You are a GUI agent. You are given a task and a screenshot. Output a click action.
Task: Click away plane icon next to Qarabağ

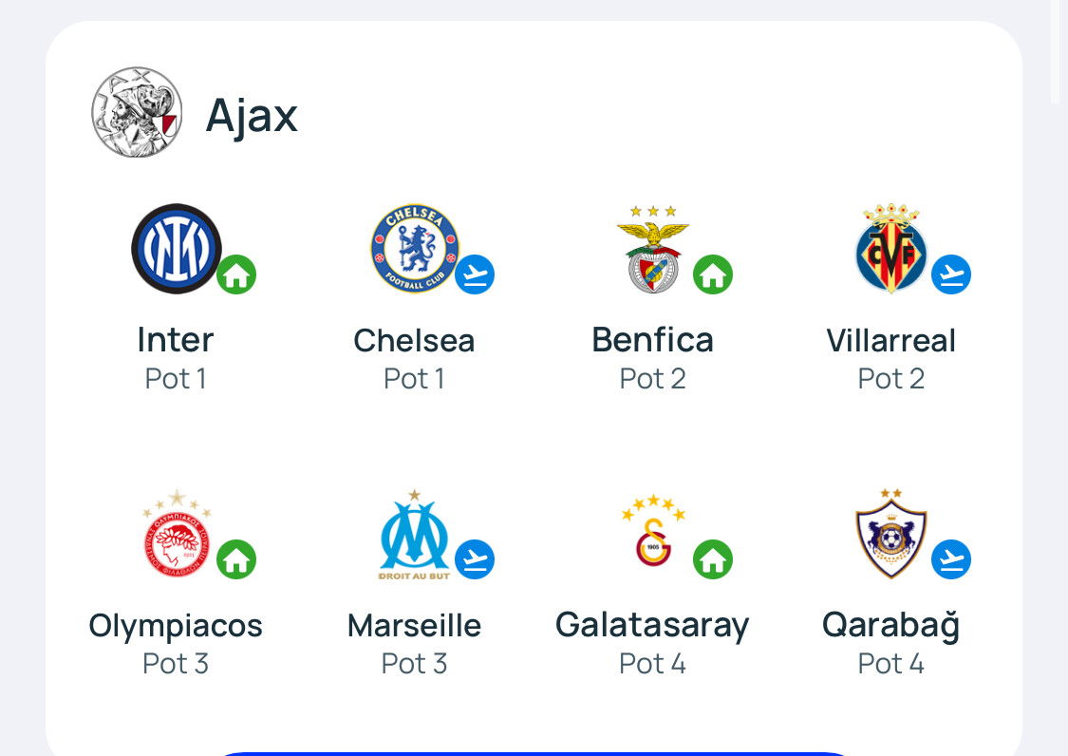tap(951, 559)
